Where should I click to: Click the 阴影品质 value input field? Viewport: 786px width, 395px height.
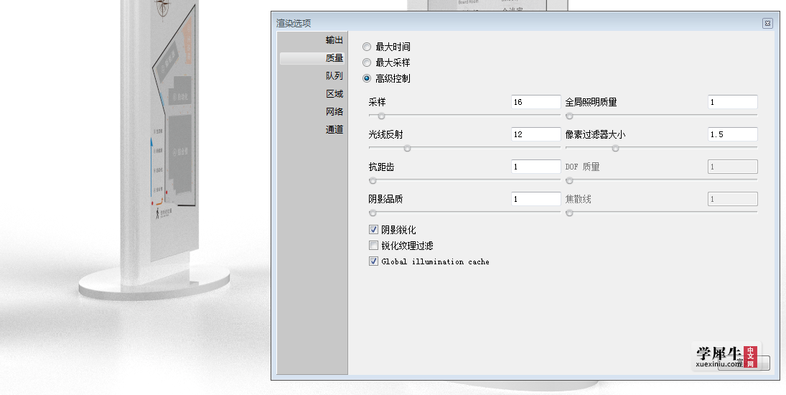(x=536, y=199)
